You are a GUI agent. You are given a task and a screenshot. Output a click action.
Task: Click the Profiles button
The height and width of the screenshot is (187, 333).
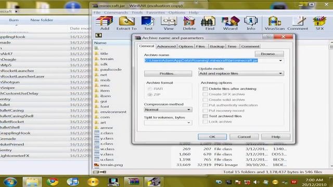pyautogui.click(x=168, y=74)
